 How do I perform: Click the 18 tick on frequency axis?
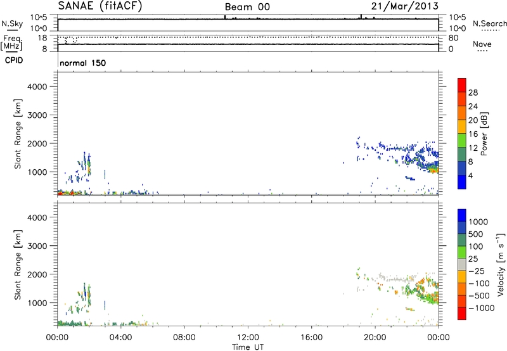(42, 38)
